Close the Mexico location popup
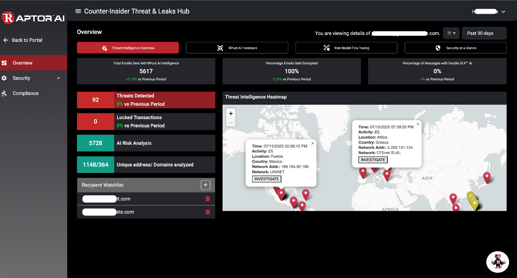This screenshot has height=278, width=517. (313, 143)
